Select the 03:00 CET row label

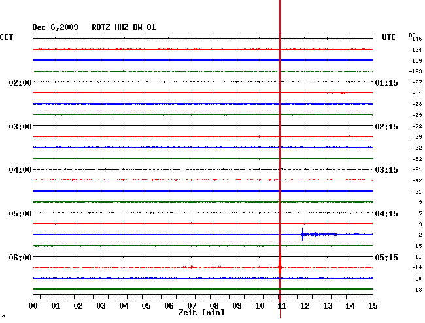coord(20,127)
